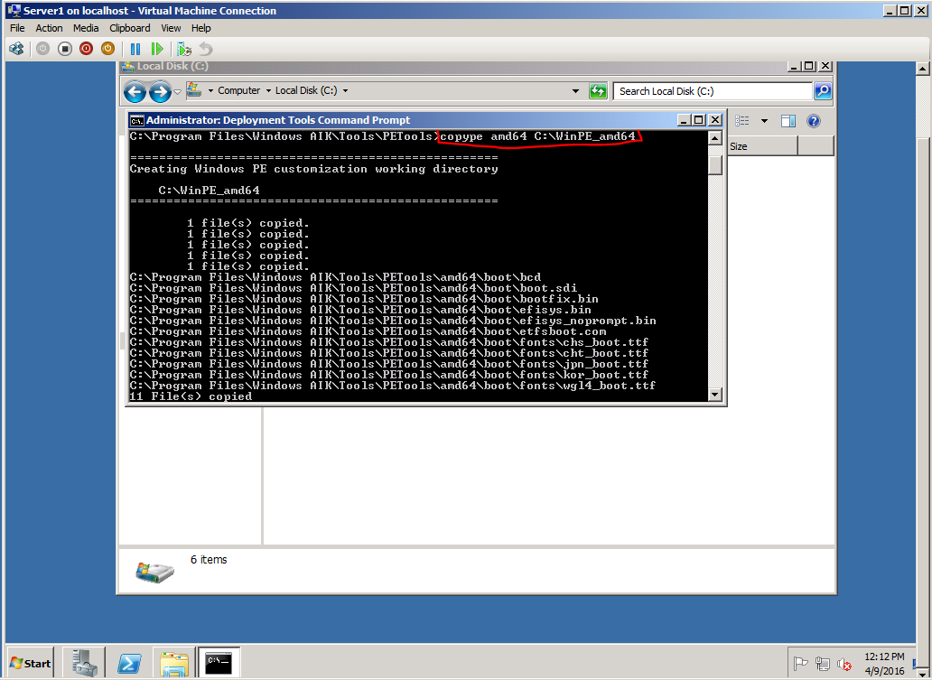
Task: Open the address bar history dropdown
Action: [575, 91]
